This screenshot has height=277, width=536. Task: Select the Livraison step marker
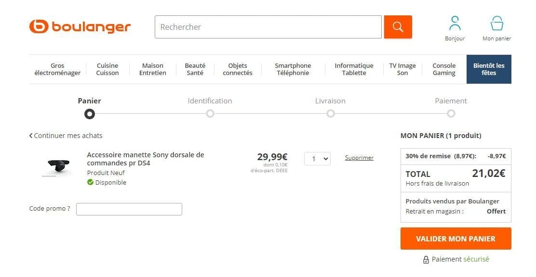(x=331, y=113)
